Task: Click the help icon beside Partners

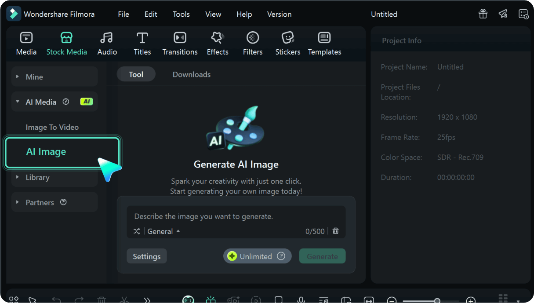Action: point(63,202)
